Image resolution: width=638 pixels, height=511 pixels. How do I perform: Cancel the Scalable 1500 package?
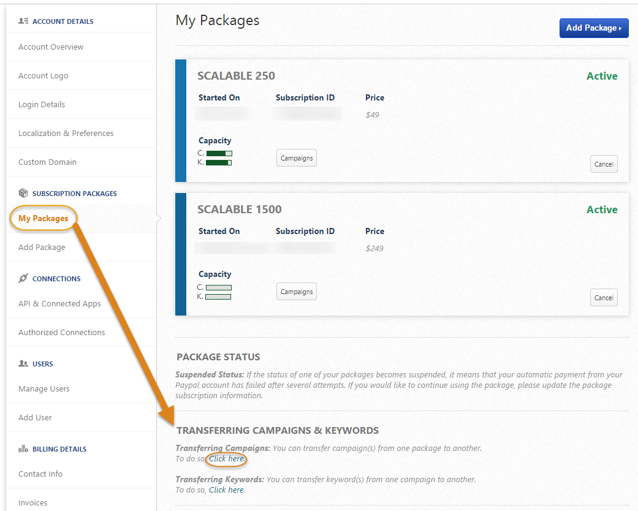(604, 298)
